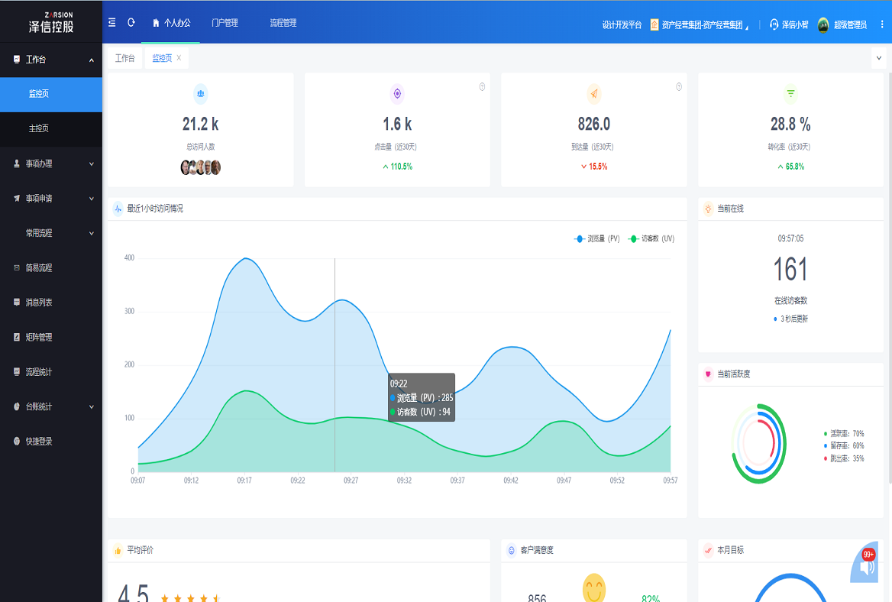Viewport: 892px width, 602px height.
Task: Open the 设计开发平台 link
Action: click(622, 25)
